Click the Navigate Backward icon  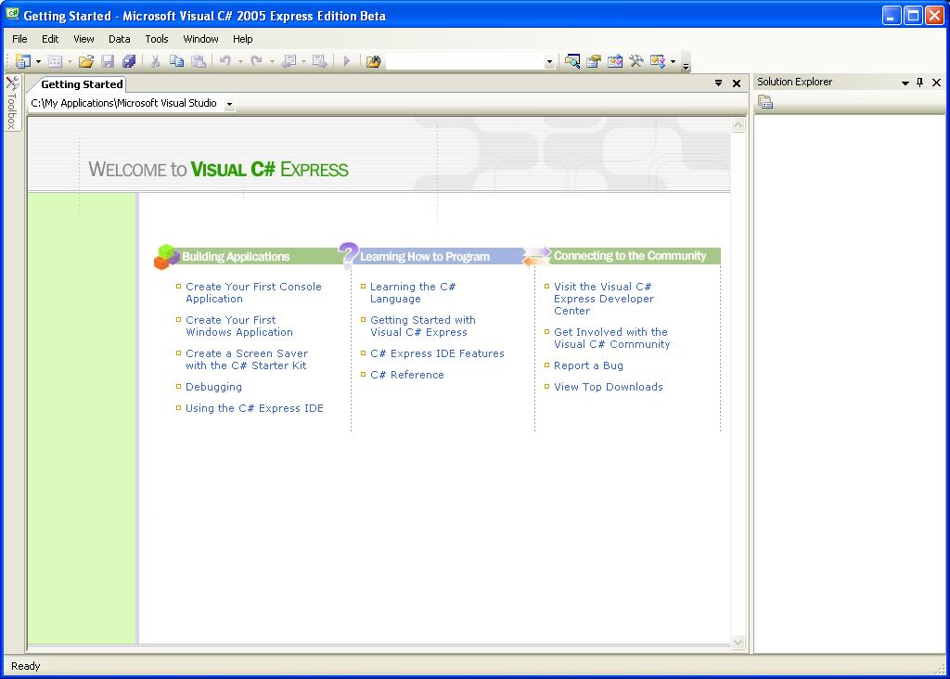pos(289,61)
